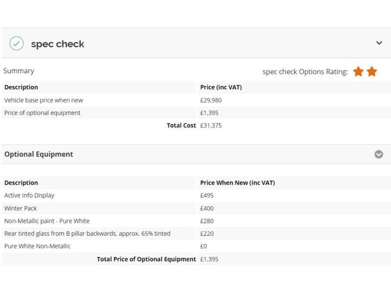Image resolution: width=391 pixels, height=293 pixels.
Task: Select the Active Info Display row
Action: coord(195,195)
